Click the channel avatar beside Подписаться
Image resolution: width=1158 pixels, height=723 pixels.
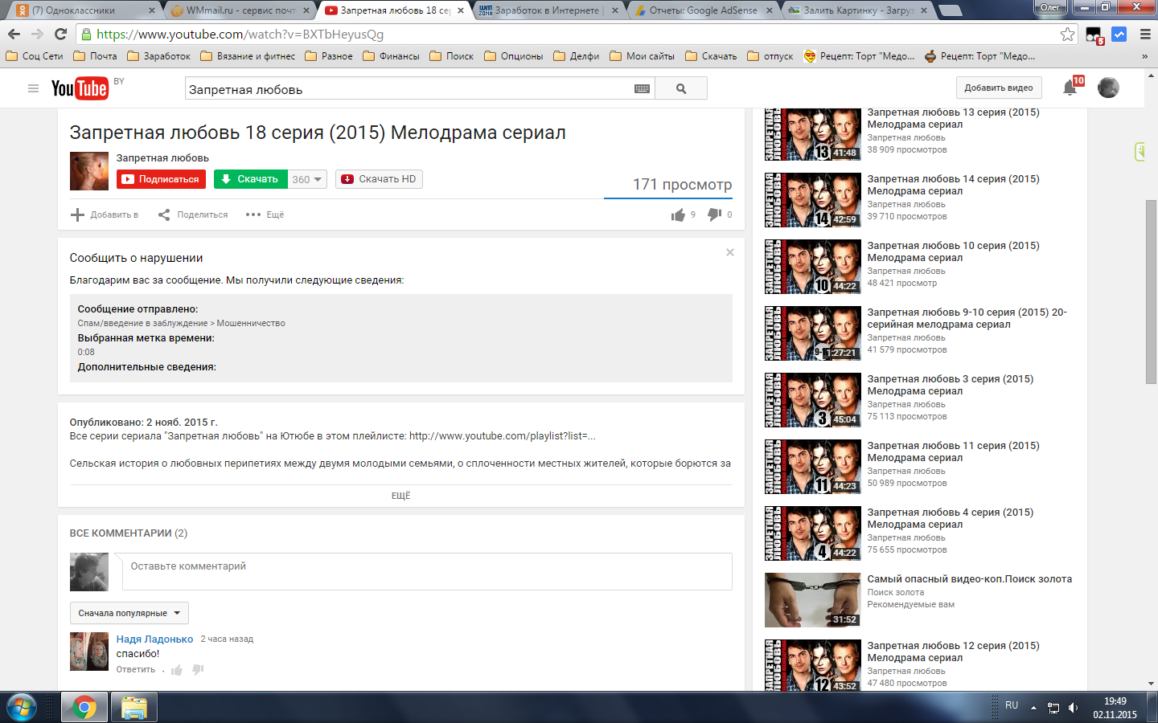89,171
